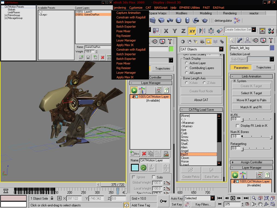277x208 pixels.
Task: Open the MAXScript menu
Action: pyautogui.click(x=161, y=8)
